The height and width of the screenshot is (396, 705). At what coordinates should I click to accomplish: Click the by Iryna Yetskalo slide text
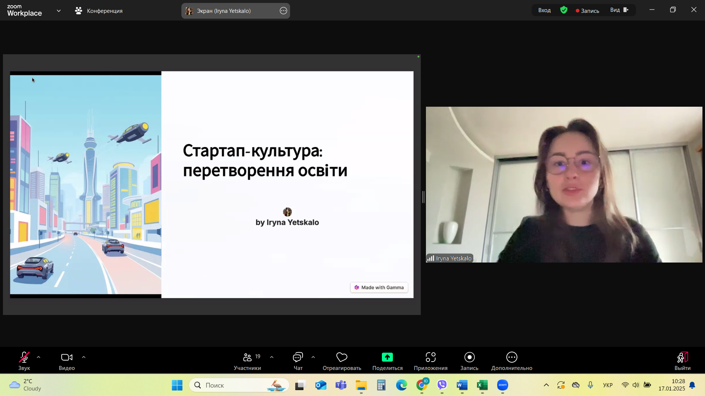tap(287, 222)
